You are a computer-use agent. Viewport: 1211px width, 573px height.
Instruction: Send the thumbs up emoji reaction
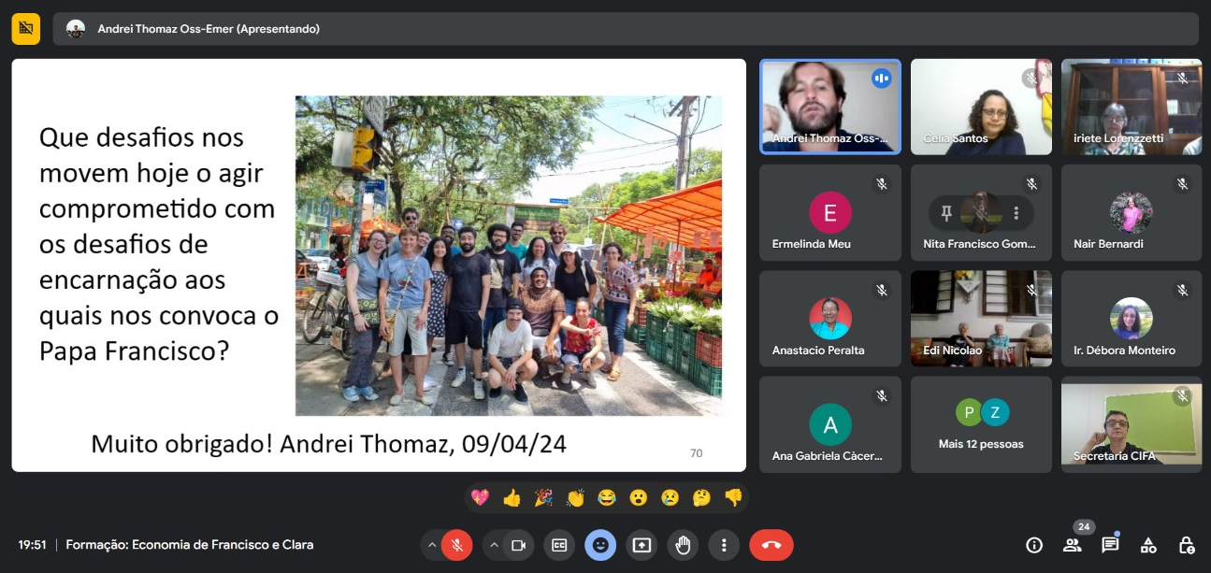pyautogui.click(x=512, y=497)
